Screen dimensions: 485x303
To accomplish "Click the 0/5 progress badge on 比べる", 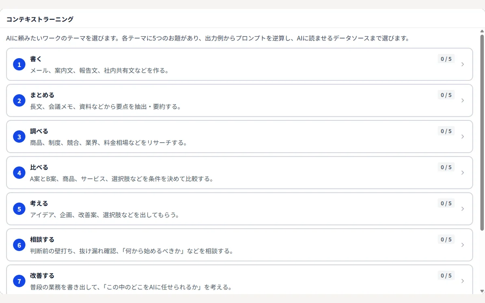I will coord(446,167).
